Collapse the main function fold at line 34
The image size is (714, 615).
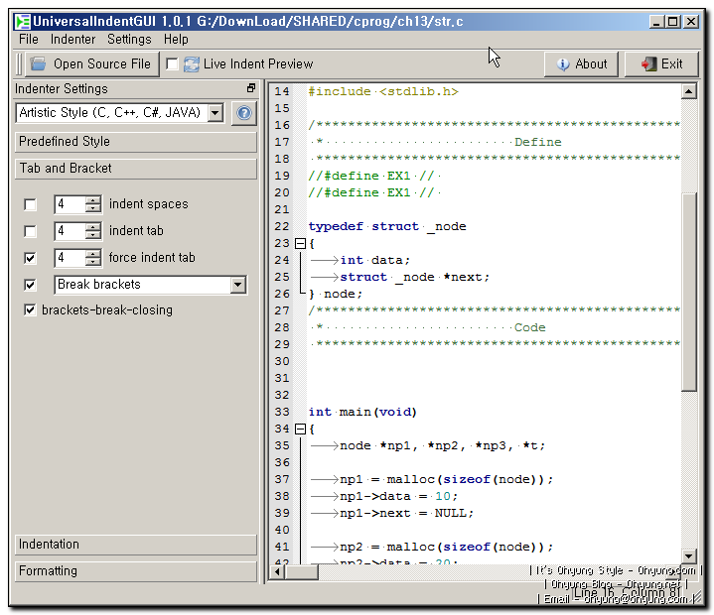299,429
